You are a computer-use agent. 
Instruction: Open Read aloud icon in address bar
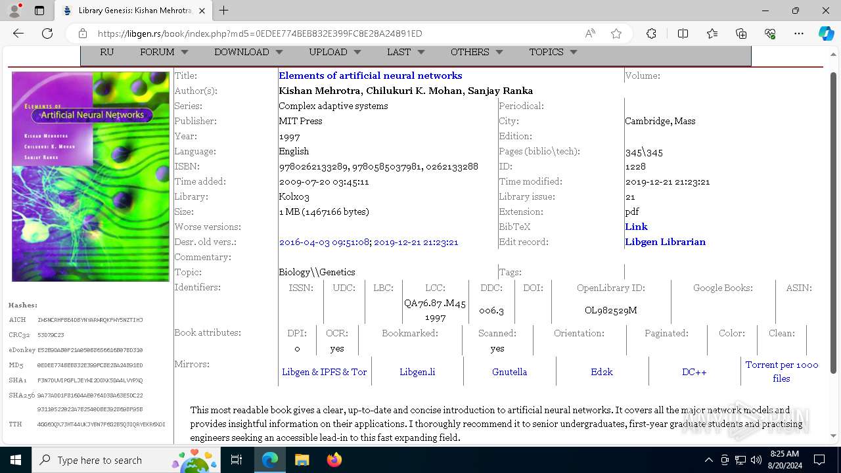pos(590,34)
